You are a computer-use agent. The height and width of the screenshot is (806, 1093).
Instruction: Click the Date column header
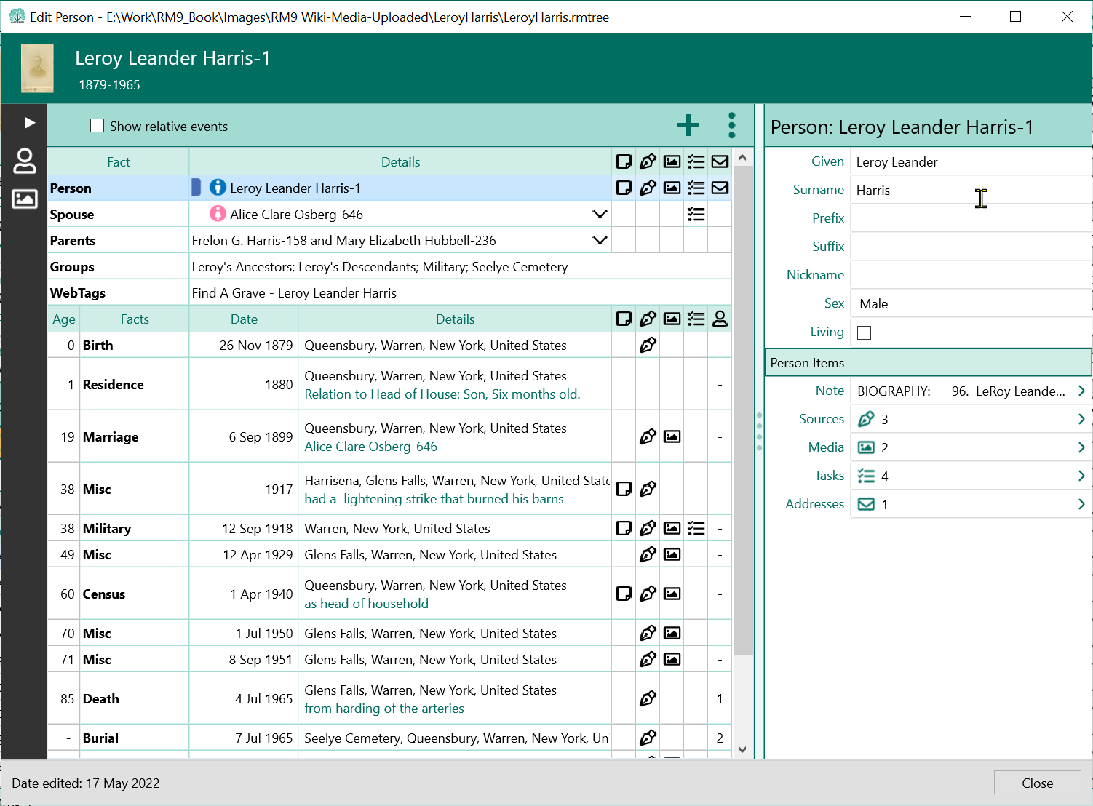click(x=244, y=319)
